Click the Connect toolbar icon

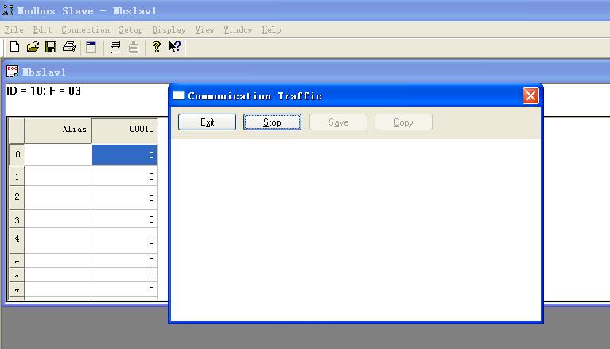pyautogui.click(x=115, y=47)
